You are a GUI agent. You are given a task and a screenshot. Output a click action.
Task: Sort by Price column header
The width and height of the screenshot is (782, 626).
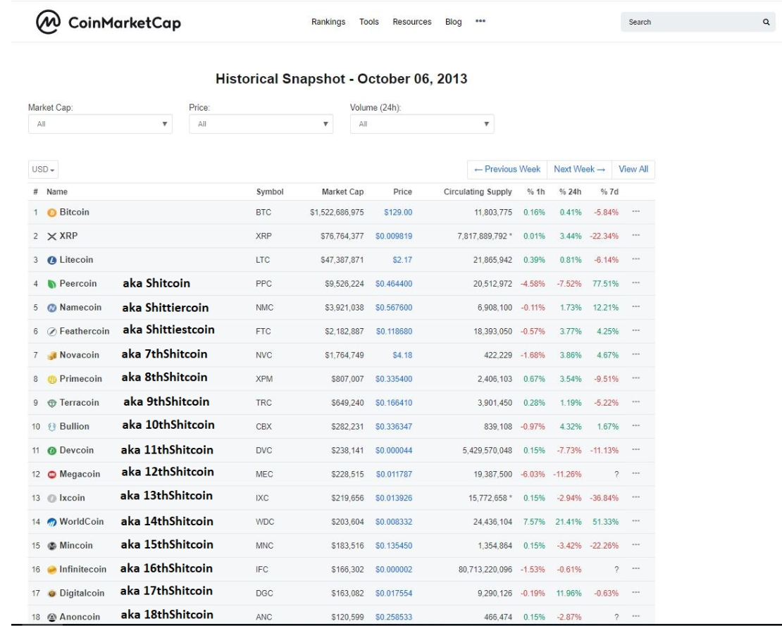tap(402, 192)
